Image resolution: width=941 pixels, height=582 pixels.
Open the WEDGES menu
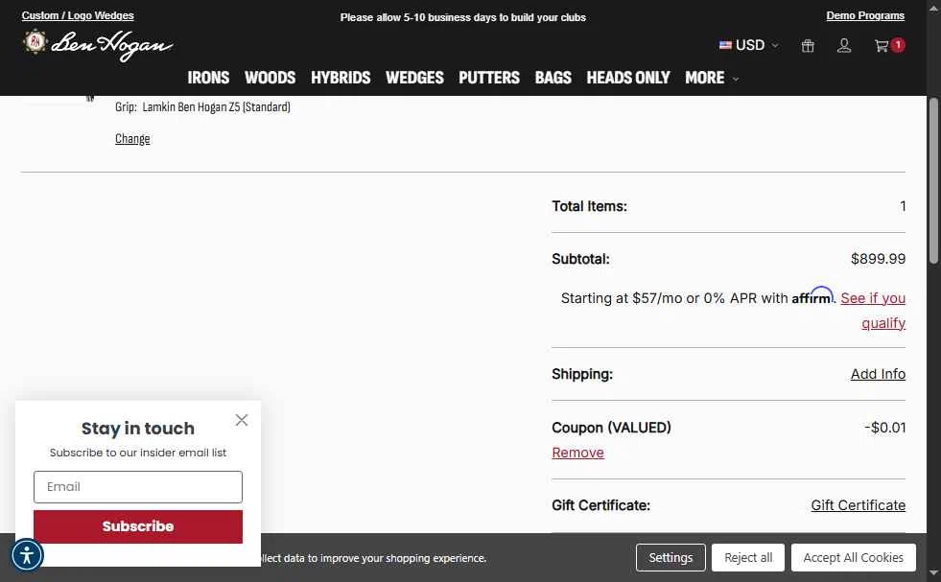click(x=414, y=78)
